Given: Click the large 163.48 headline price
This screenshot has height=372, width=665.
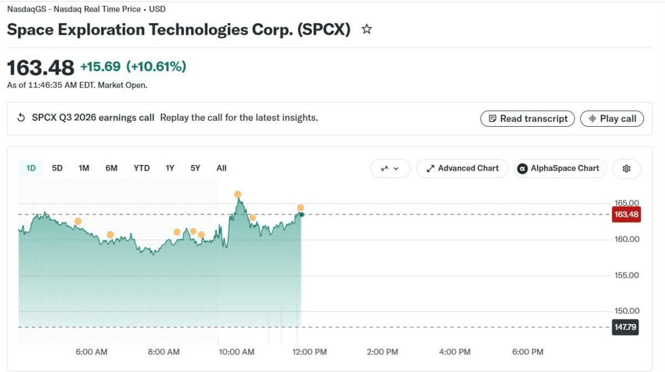Looking at the screenshot, I should click(x=40, y=68).
